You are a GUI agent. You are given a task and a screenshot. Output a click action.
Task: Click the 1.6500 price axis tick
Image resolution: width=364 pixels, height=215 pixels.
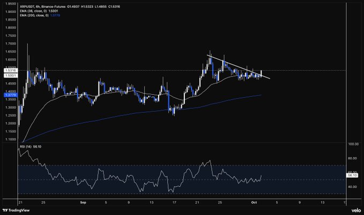(10, 52)
